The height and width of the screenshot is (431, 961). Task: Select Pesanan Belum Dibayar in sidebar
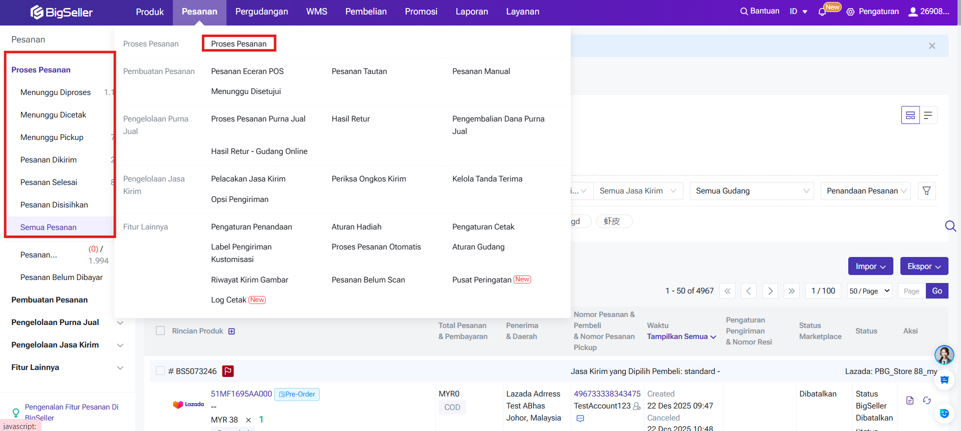(x=61, y=277)
